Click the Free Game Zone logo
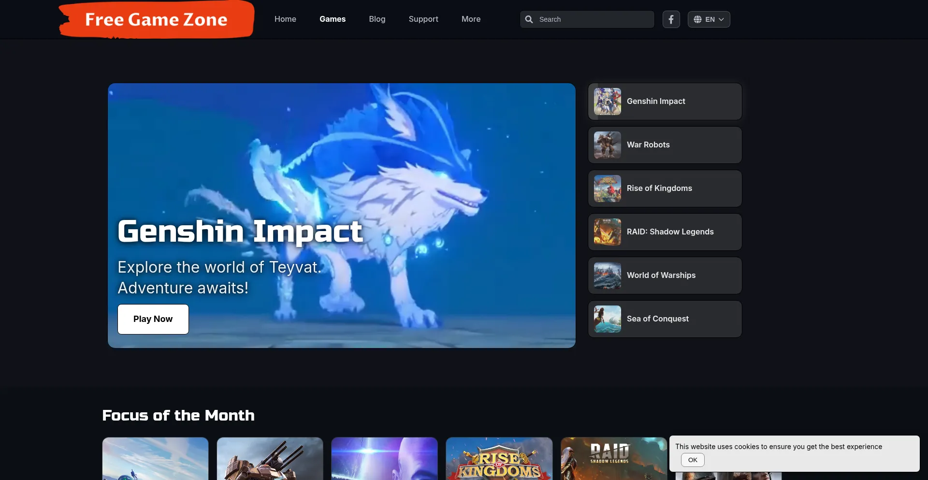Image resolution: width=928 pixels, height=480 pixels. pyautogui.click(x=156, y=20)
